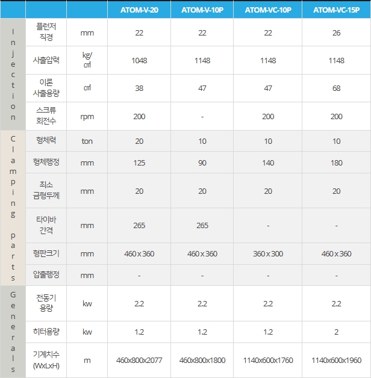Click the 전동기 용량 row label
Image resolution: width=371 pixels, height=378 pixels.
pyautogui.click(x=46, y=303)
